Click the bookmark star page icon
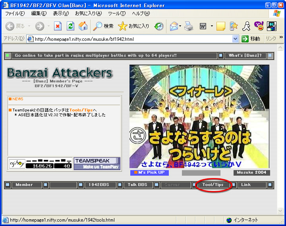This screenshot has height=226, width=286. click(234, 27)
